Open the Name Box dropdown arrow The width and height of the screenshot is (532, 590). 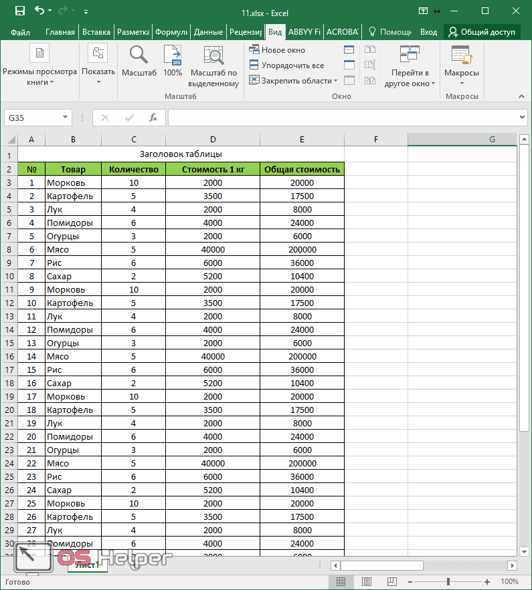pos(65,118)
